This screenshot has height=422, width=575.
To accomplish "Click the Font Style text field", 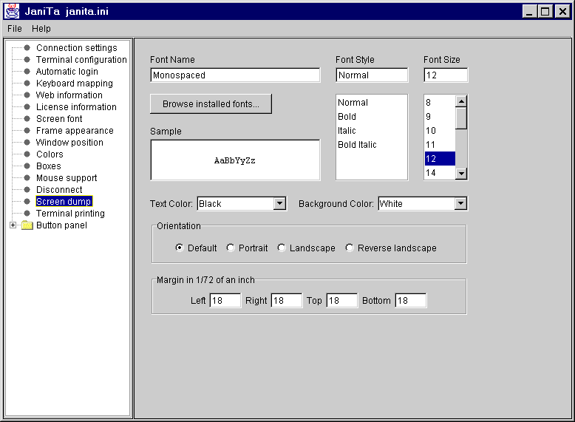I will pos(372,75).
